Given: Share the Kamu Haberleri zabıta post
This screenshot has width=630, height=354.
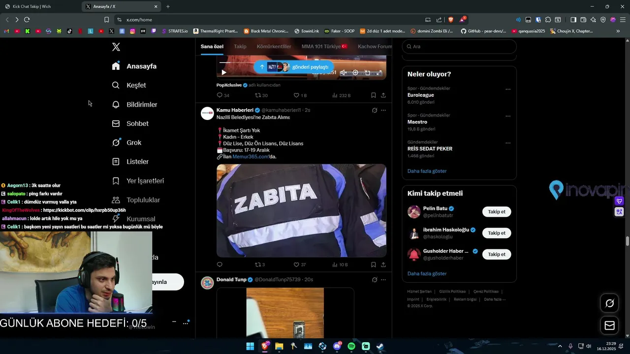Looking at the screenshot, I should (383, 265).
